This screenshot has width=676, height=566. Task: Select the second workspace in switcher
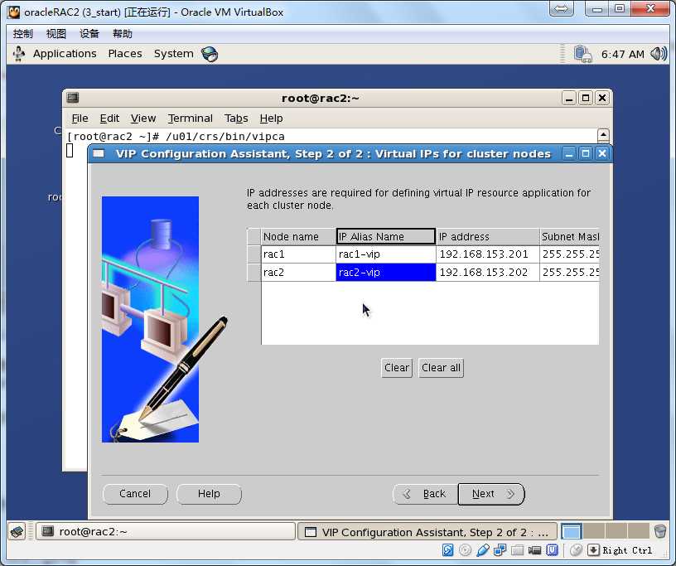pyautogui.click(x=594, y=531)
